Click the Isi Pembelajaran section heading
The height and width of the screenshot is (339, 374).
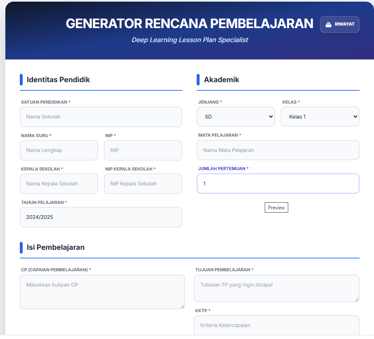coord(56,247)
